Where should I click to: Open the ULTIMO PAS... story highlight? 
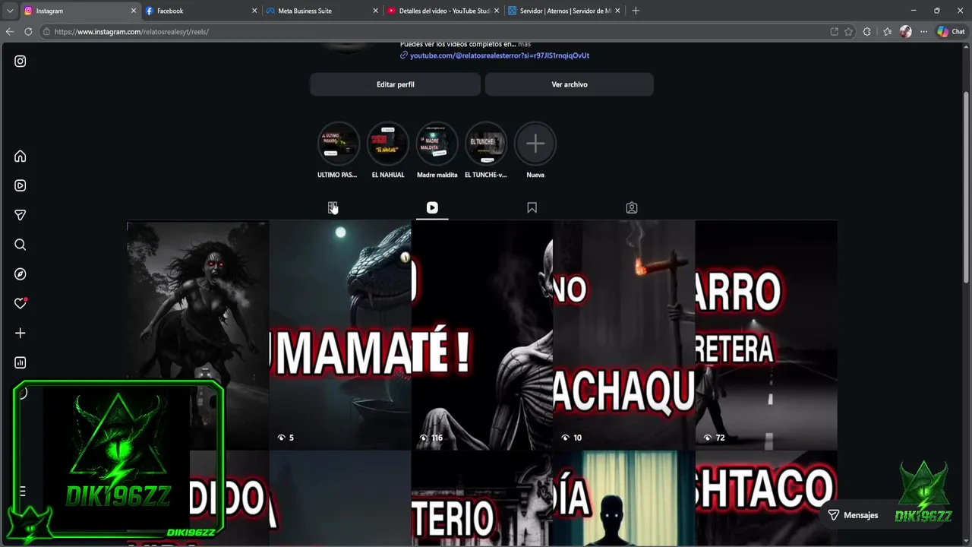click(x=337, y=143)
